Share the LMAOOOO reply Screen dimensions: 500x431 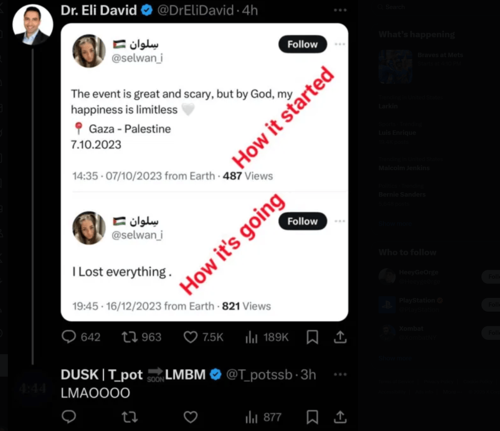pyautogui.click(x=340, y=417)
